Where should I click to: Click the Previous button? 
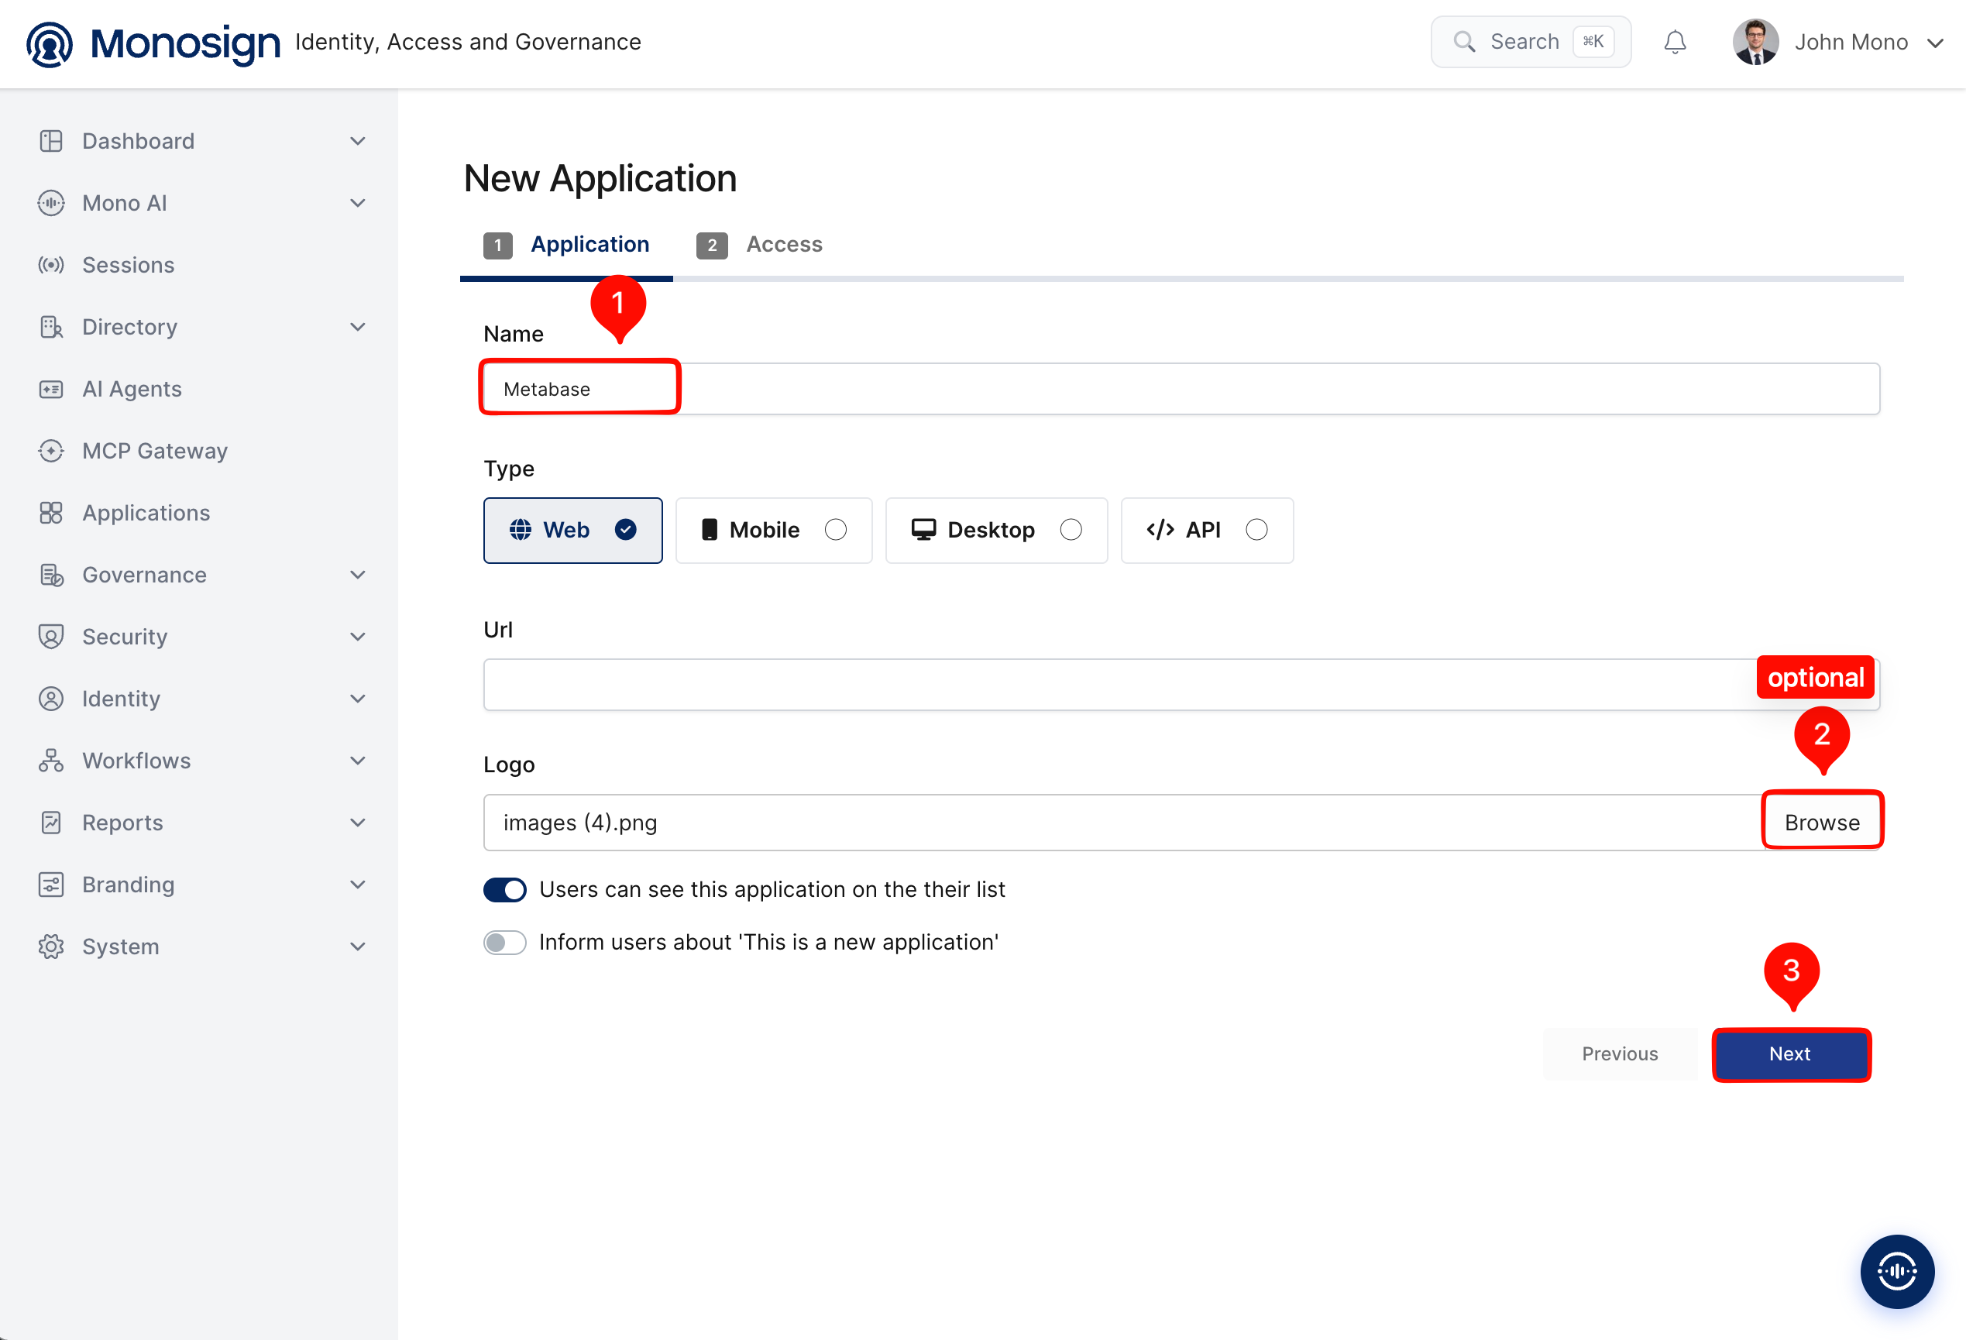1619,1054
